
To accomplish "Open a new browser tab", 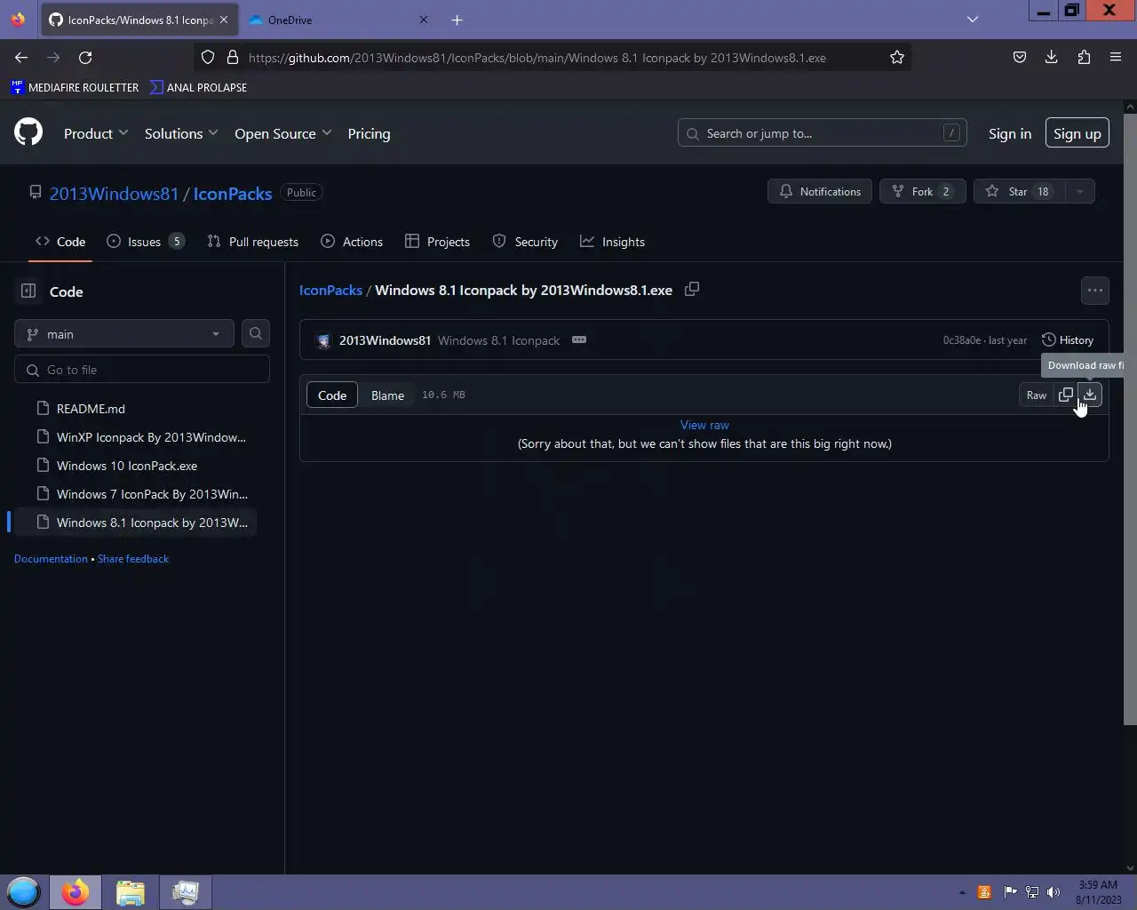I will 457,20.
